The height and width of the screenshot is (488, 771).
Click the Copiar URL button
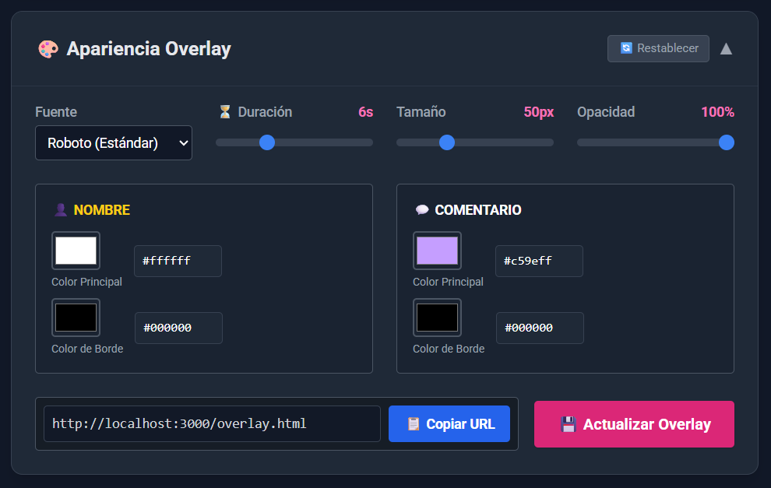pos(449,424)
